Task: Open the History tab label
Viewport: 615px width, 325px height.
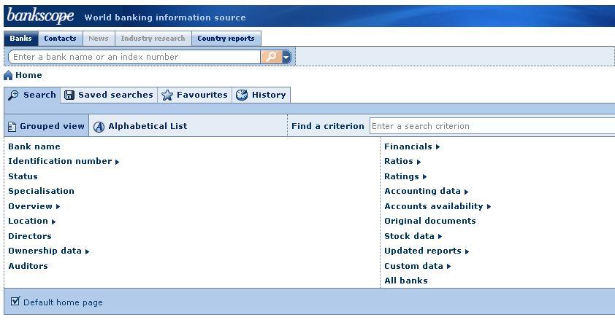Action: tap(269, 95)
